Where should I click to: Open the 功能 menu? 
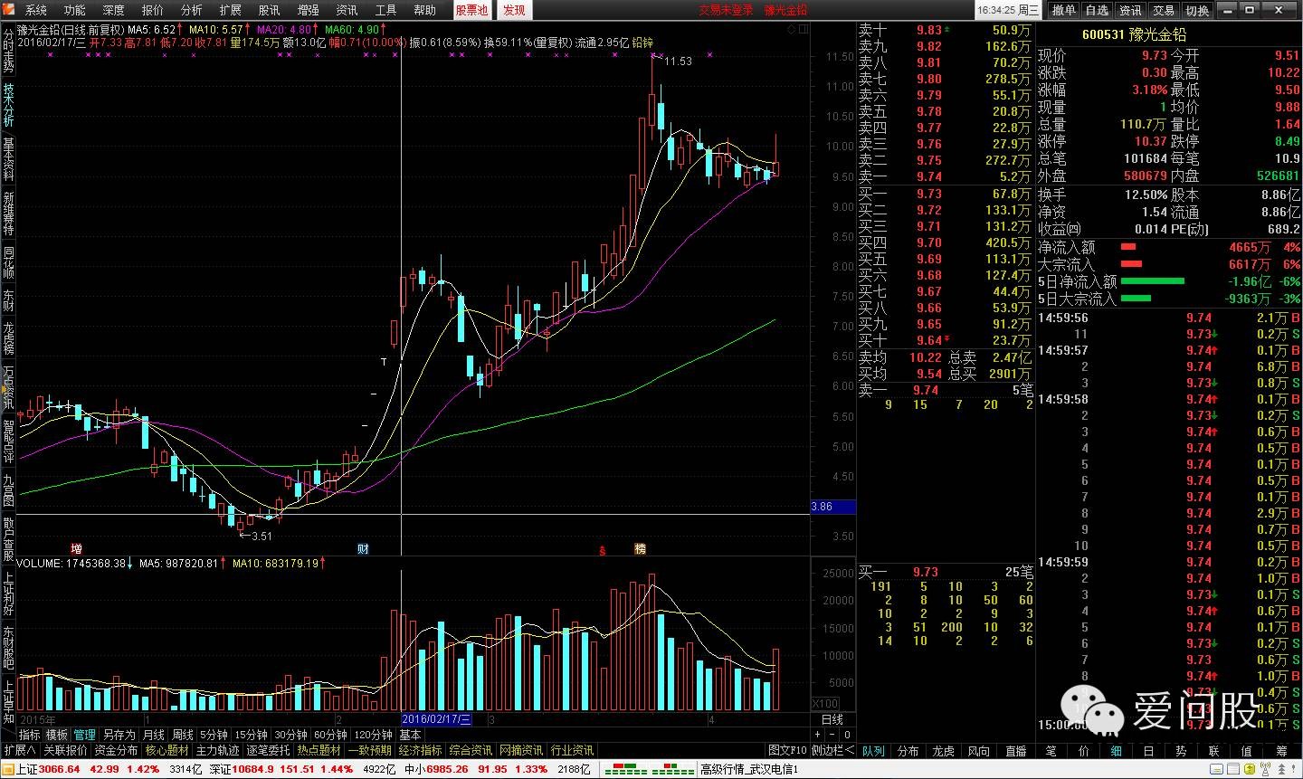(75, 10)
